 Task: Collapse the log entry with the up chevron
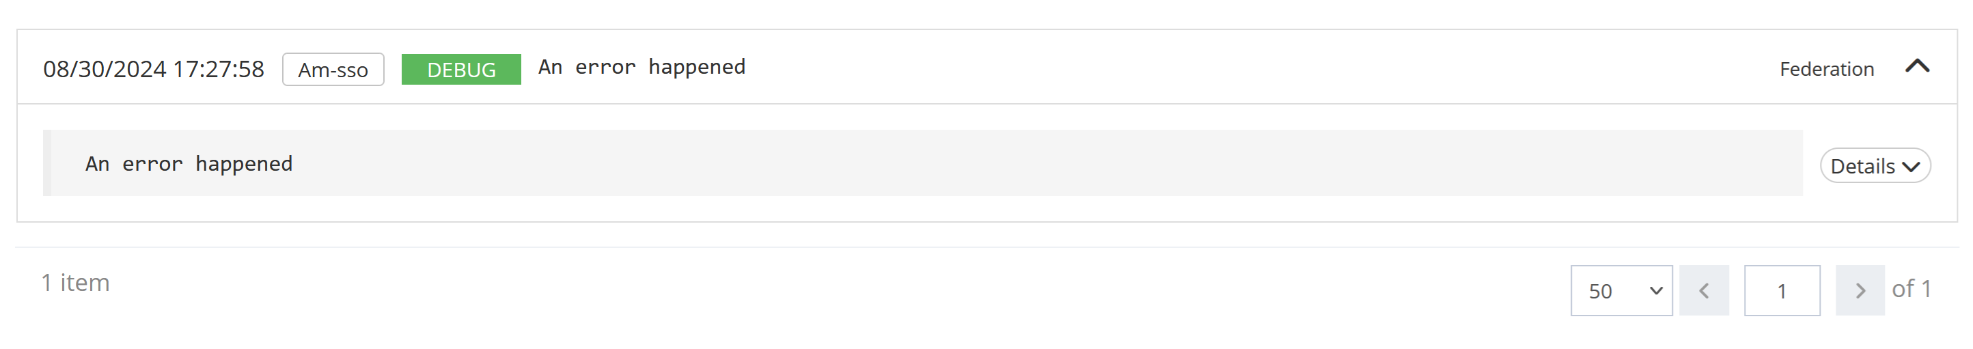pyautogui.click(x=1916, y=68)
